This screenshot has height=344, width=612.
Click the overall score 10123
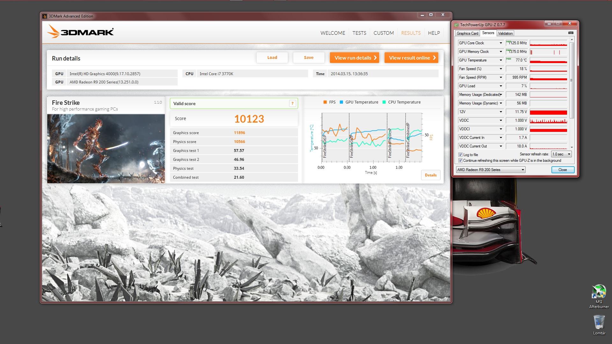249,119
